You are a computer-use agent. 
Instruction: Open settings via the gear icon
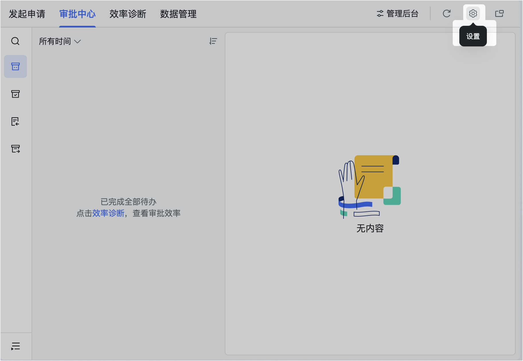coord(473,13)
